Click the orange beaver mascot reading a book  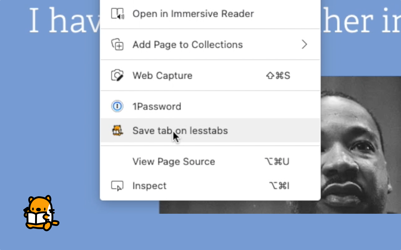point(41,213)
